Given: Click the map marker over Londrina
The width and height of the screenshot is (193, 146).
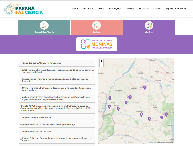Looking at the screenshot, I should point(145,87).
